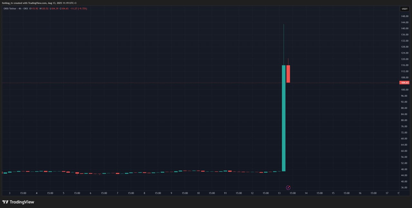Click the 136.00 price scale label
412x208 pixels.
(x=405, y=34)
